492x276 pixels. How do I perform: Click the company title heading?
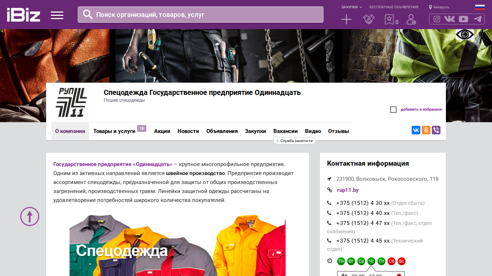click(x=202, y=92)
